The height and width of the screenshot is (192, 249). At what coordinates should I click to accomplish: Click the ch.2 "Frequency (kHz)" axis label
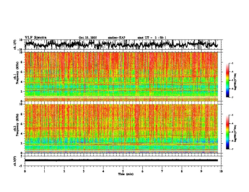pyautogui.click(x=17, y=125)
